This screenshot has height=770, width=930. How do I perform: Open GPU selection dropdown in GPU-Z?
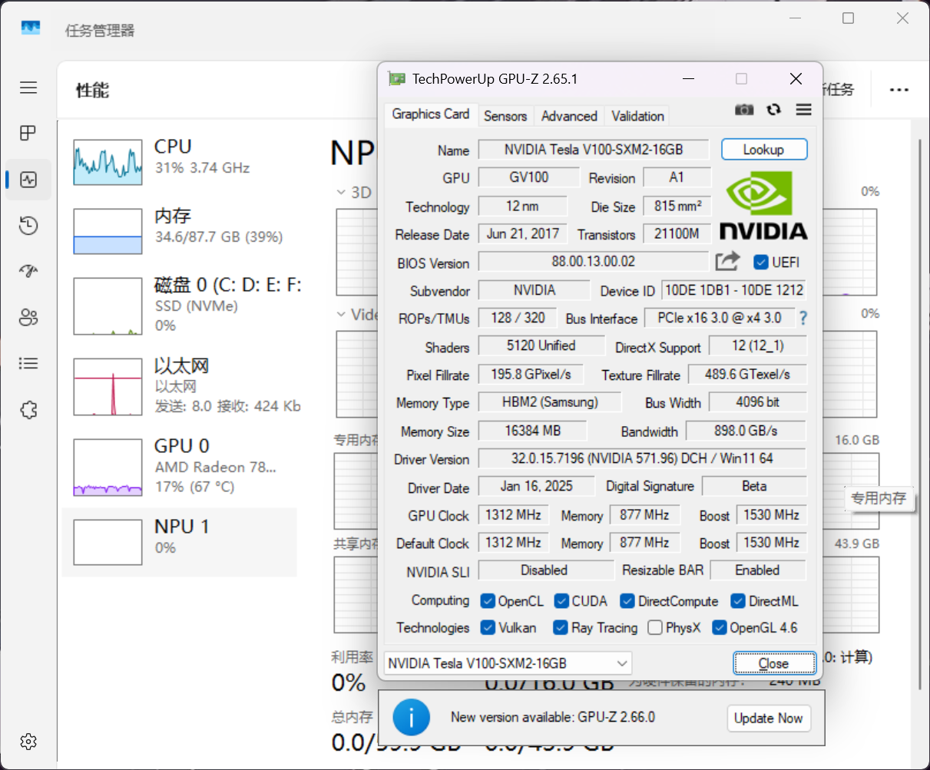coord(507,663)
